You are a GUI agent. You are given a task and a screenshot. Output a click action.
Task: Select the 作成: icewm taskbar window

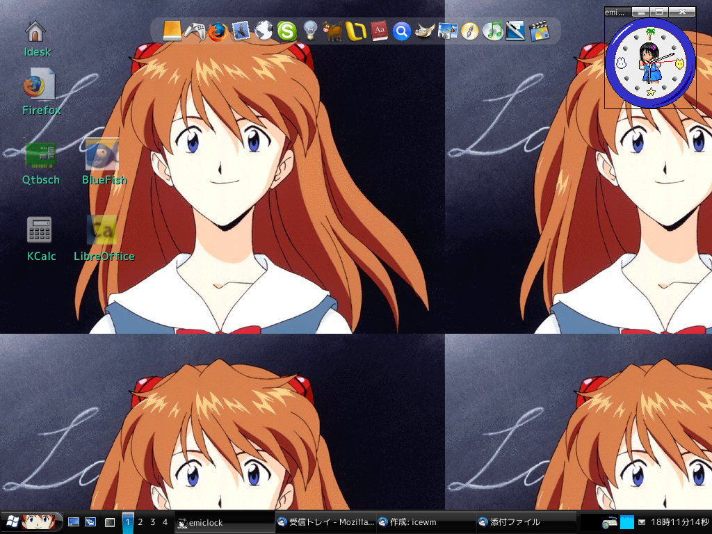[x=423, y=522]
